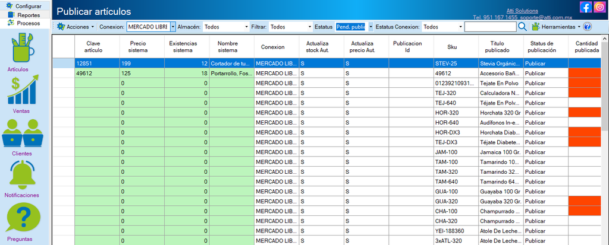Select the row with clave 49612
The height and width of the screenshot is (245, 609).
click(x=327, y=73)
